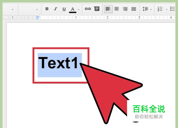178x128 pixels.
Task: Open the text color dropdown arrow
Action: [79, 10]
